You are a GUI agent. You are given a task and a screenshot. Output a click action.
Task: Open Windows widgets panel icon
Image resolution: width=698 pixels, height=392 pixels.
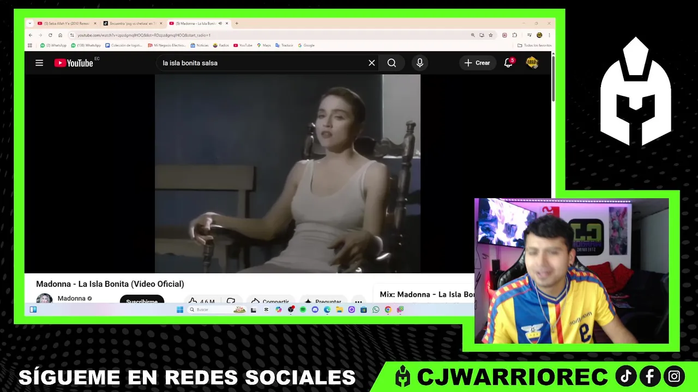pos(33,310)
